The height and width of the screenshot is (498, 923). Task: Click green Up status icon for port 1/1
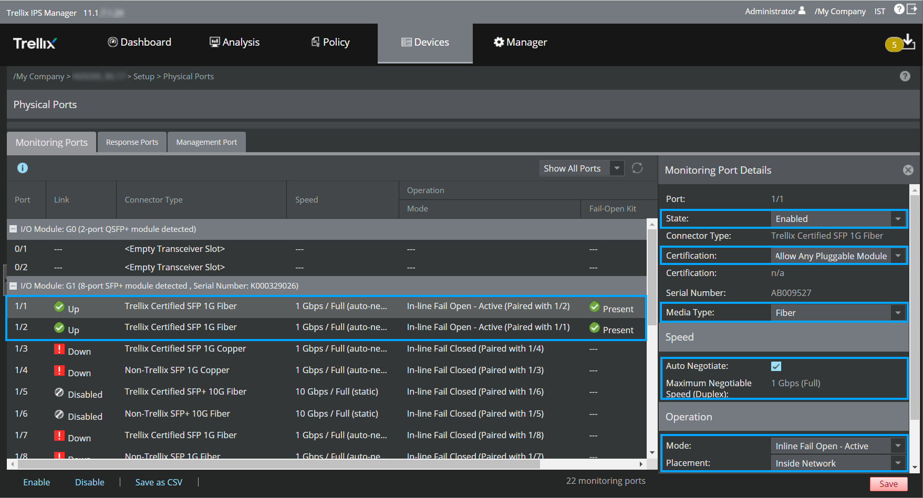click(x=59, y=307)
